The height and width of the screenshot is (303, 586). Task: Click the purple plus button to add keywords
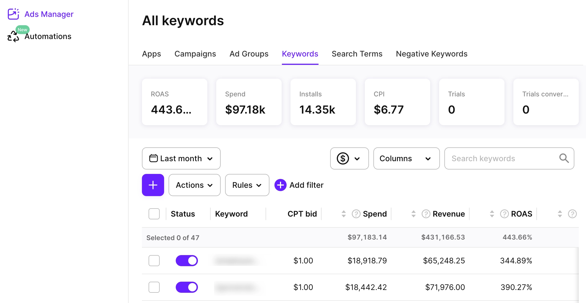click(153, 185)
